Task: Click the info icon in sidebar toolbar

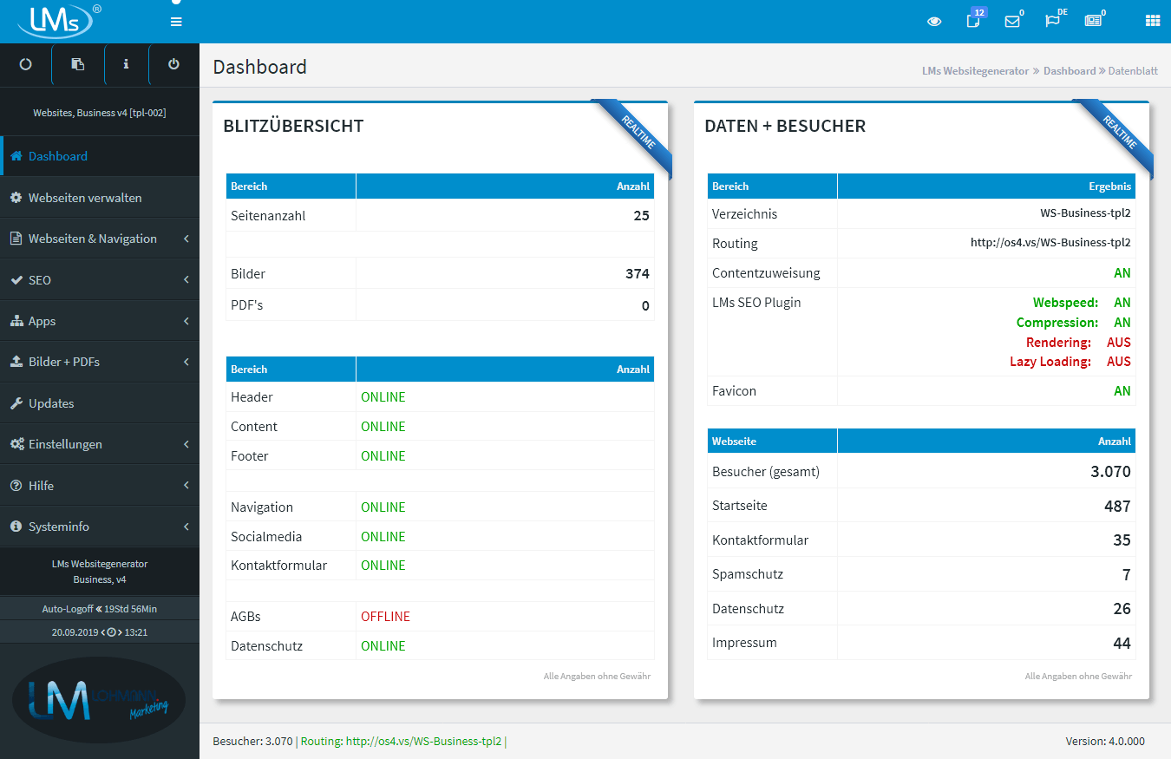Action: point(126,64)
